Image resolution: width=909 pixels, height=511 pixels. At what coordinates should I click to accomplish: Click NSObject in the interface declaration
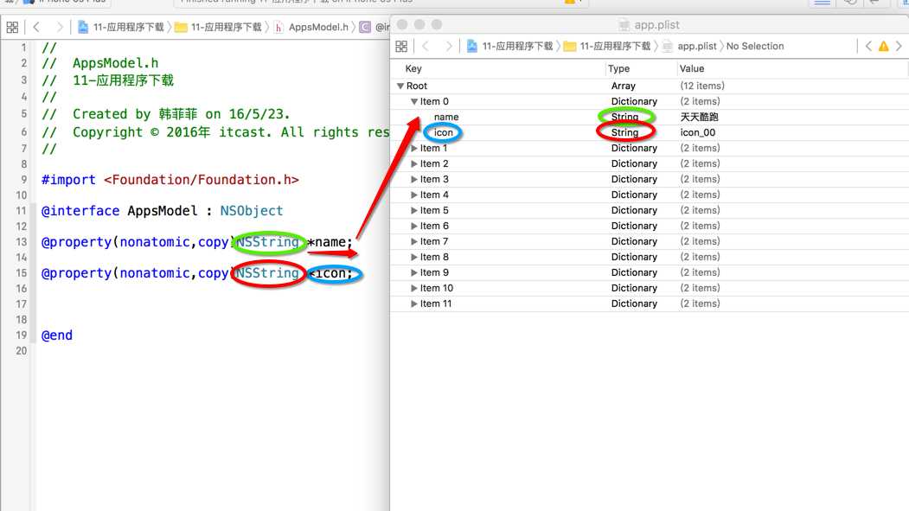252,211
